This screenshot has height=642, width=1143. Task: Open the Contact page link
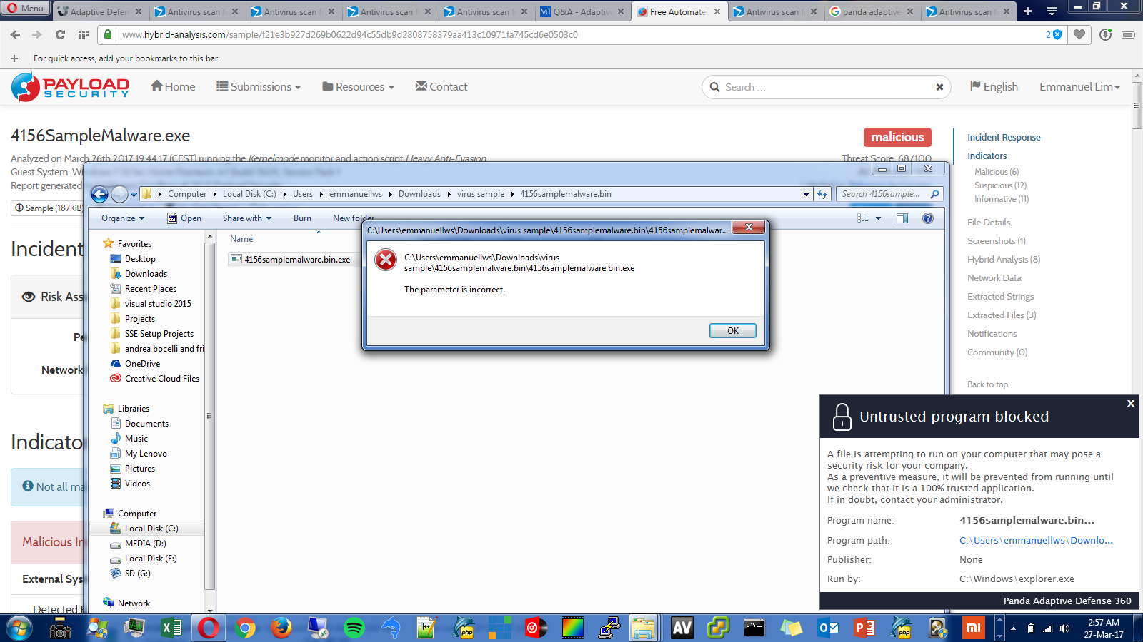pyautogui.click(x=441, y=86)
